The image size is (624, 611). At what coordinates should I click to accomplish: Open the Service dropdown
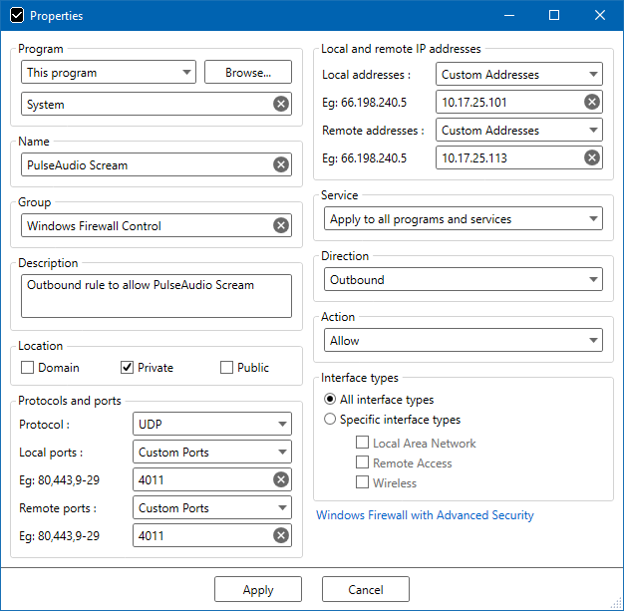point(464,218)
